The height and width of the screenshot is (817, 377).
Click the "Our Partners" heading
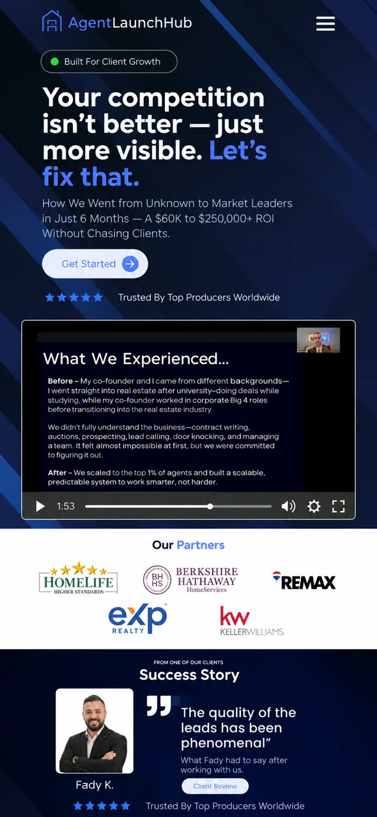click(x=188, y=545)
